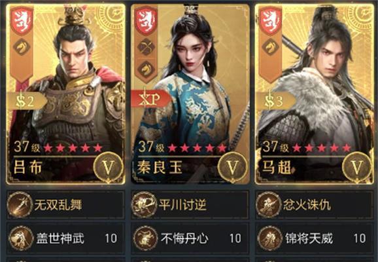Click the XP tag on 秦良玉 card
Image resolution: width=378 pixels, height=262 pixels.
point(150,99)
